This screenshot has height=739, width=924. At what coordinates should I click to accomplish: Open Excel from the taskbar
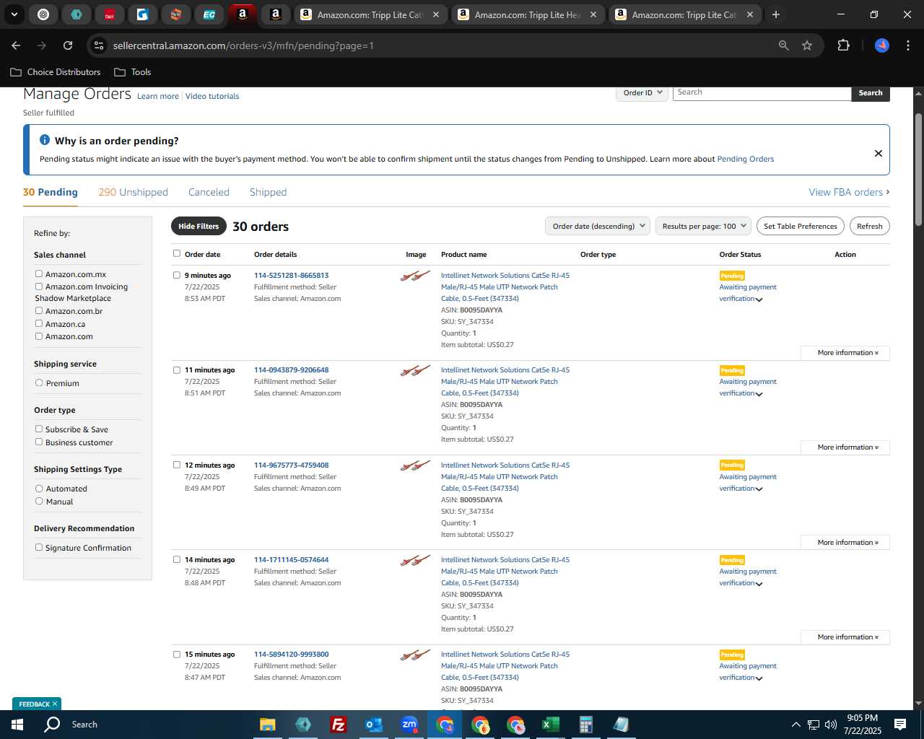(x=550, y=725)
